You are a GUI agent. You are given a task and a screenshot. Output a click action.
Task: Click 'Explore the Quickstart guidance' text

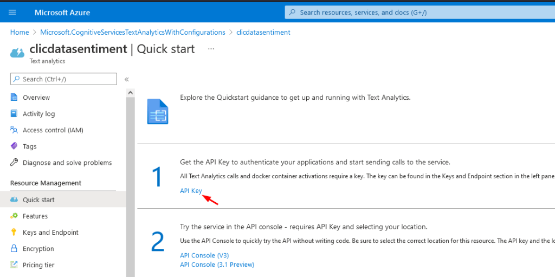[295, 98]
